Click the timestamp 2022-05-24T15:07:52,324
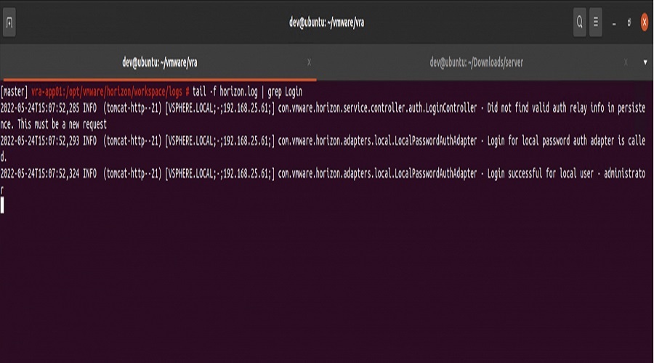Screen dimensions: 654x363 tap(40, 174)
